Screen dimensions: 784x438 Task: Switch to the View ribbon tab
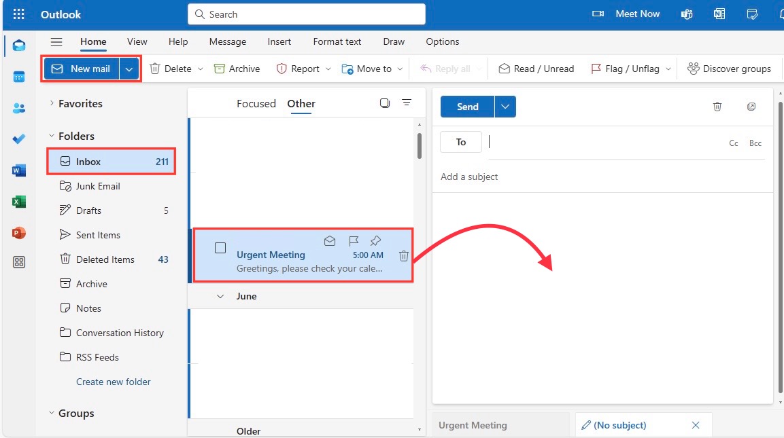click(137, 41)
